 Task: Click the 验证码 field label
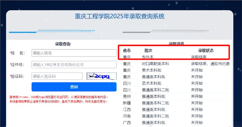point(17,76)
